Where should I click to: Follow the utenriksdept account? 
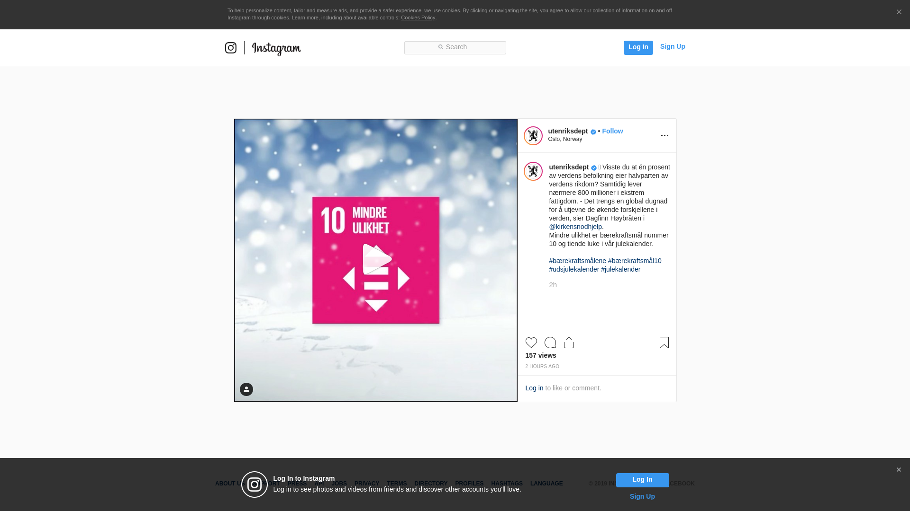pyautogui.click(x=612, y=131)
